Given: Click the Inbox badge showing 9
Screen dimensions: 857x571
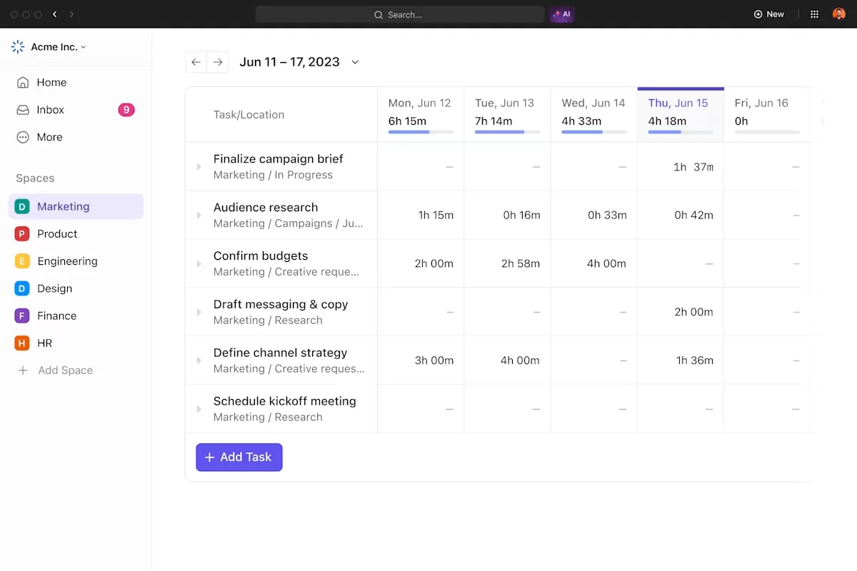Looking at the screenshot, I should click(x=126, y=110).
